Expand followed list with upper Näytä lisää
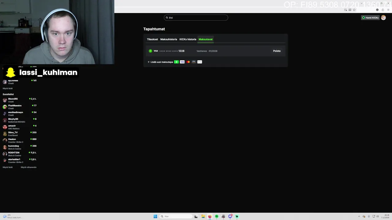Screen dimensions: 392x220 point(8,88)
